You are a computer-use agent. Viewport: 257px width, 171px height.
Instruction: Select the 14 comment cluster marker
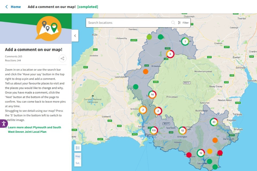(152, 95)
